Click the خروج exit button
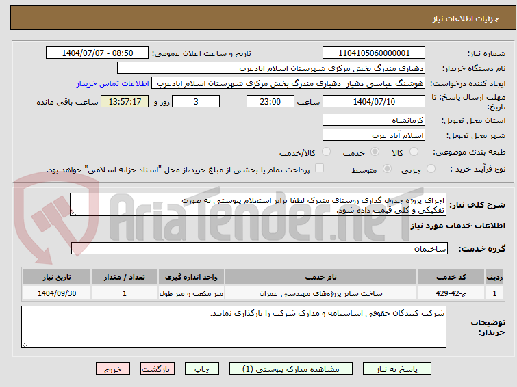The width and height of the screenshot is (517, 387). point(113,369)
